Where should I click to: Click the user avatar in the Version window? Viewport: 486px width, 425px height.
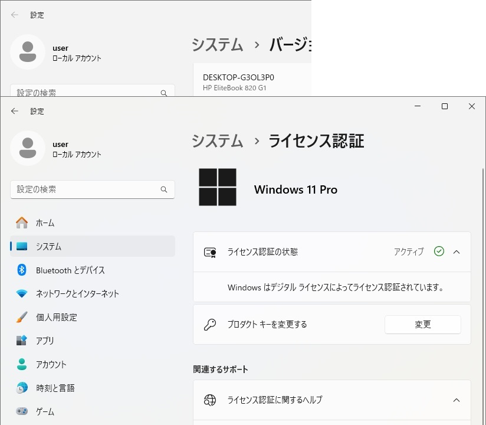click(28, 52)
